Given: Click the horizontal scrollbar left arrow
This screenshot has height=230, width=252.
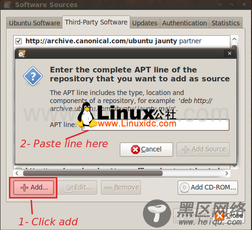Looking at the screenshot, I should coord(17,173).
